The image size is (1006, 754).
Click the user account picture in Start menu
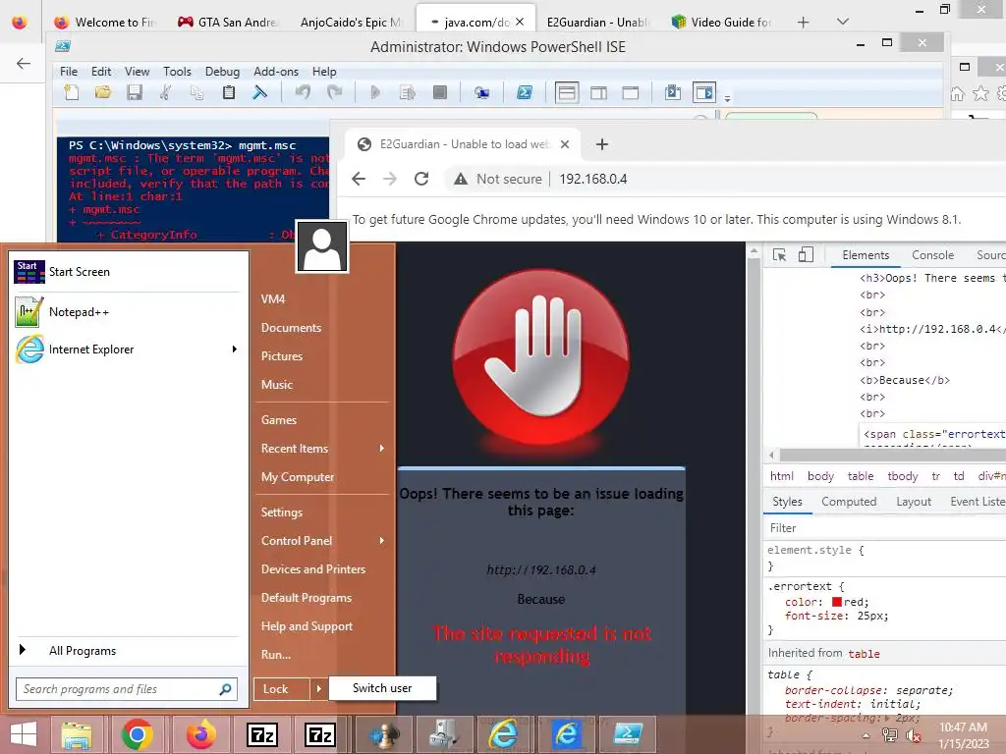pyautogui.click(x=322, y=246)
